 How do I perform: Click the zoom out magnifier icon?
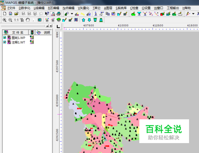10,20
